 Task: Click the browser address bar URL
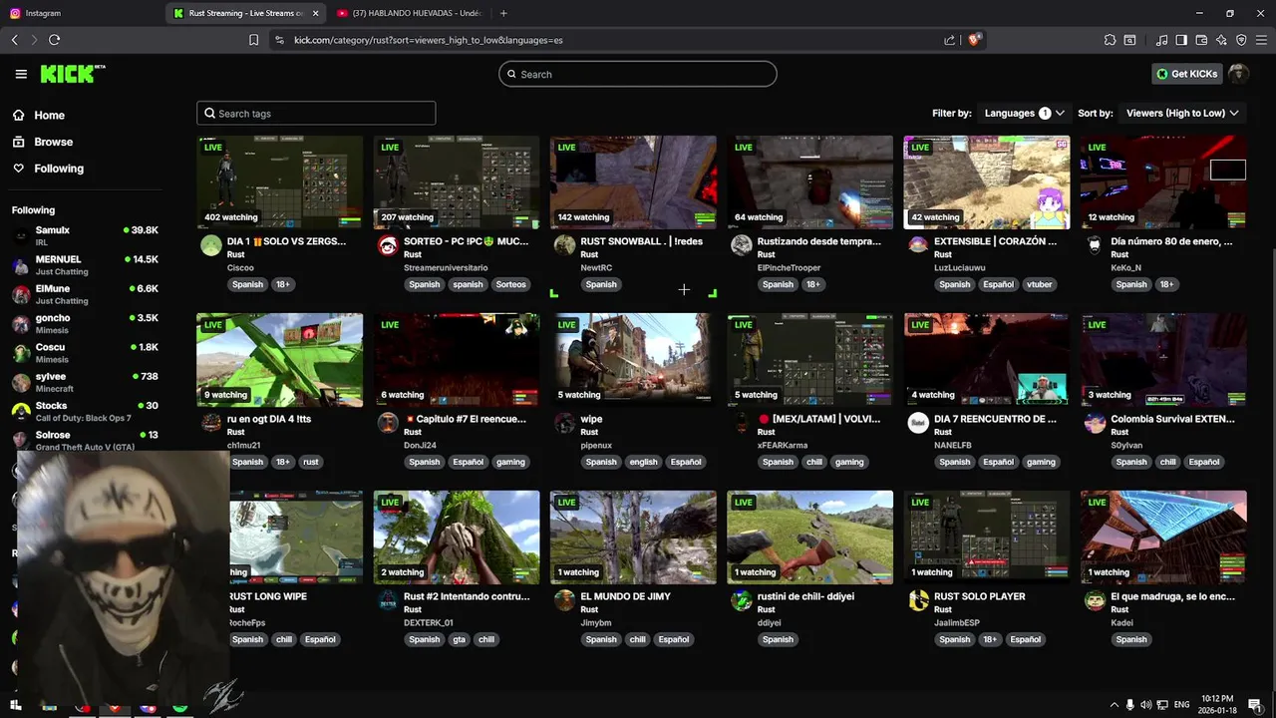[429, 40]
